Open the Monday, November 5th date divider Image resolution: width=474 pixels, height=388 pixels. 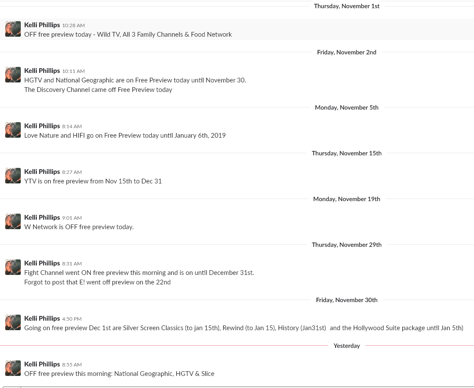(346, 107)
